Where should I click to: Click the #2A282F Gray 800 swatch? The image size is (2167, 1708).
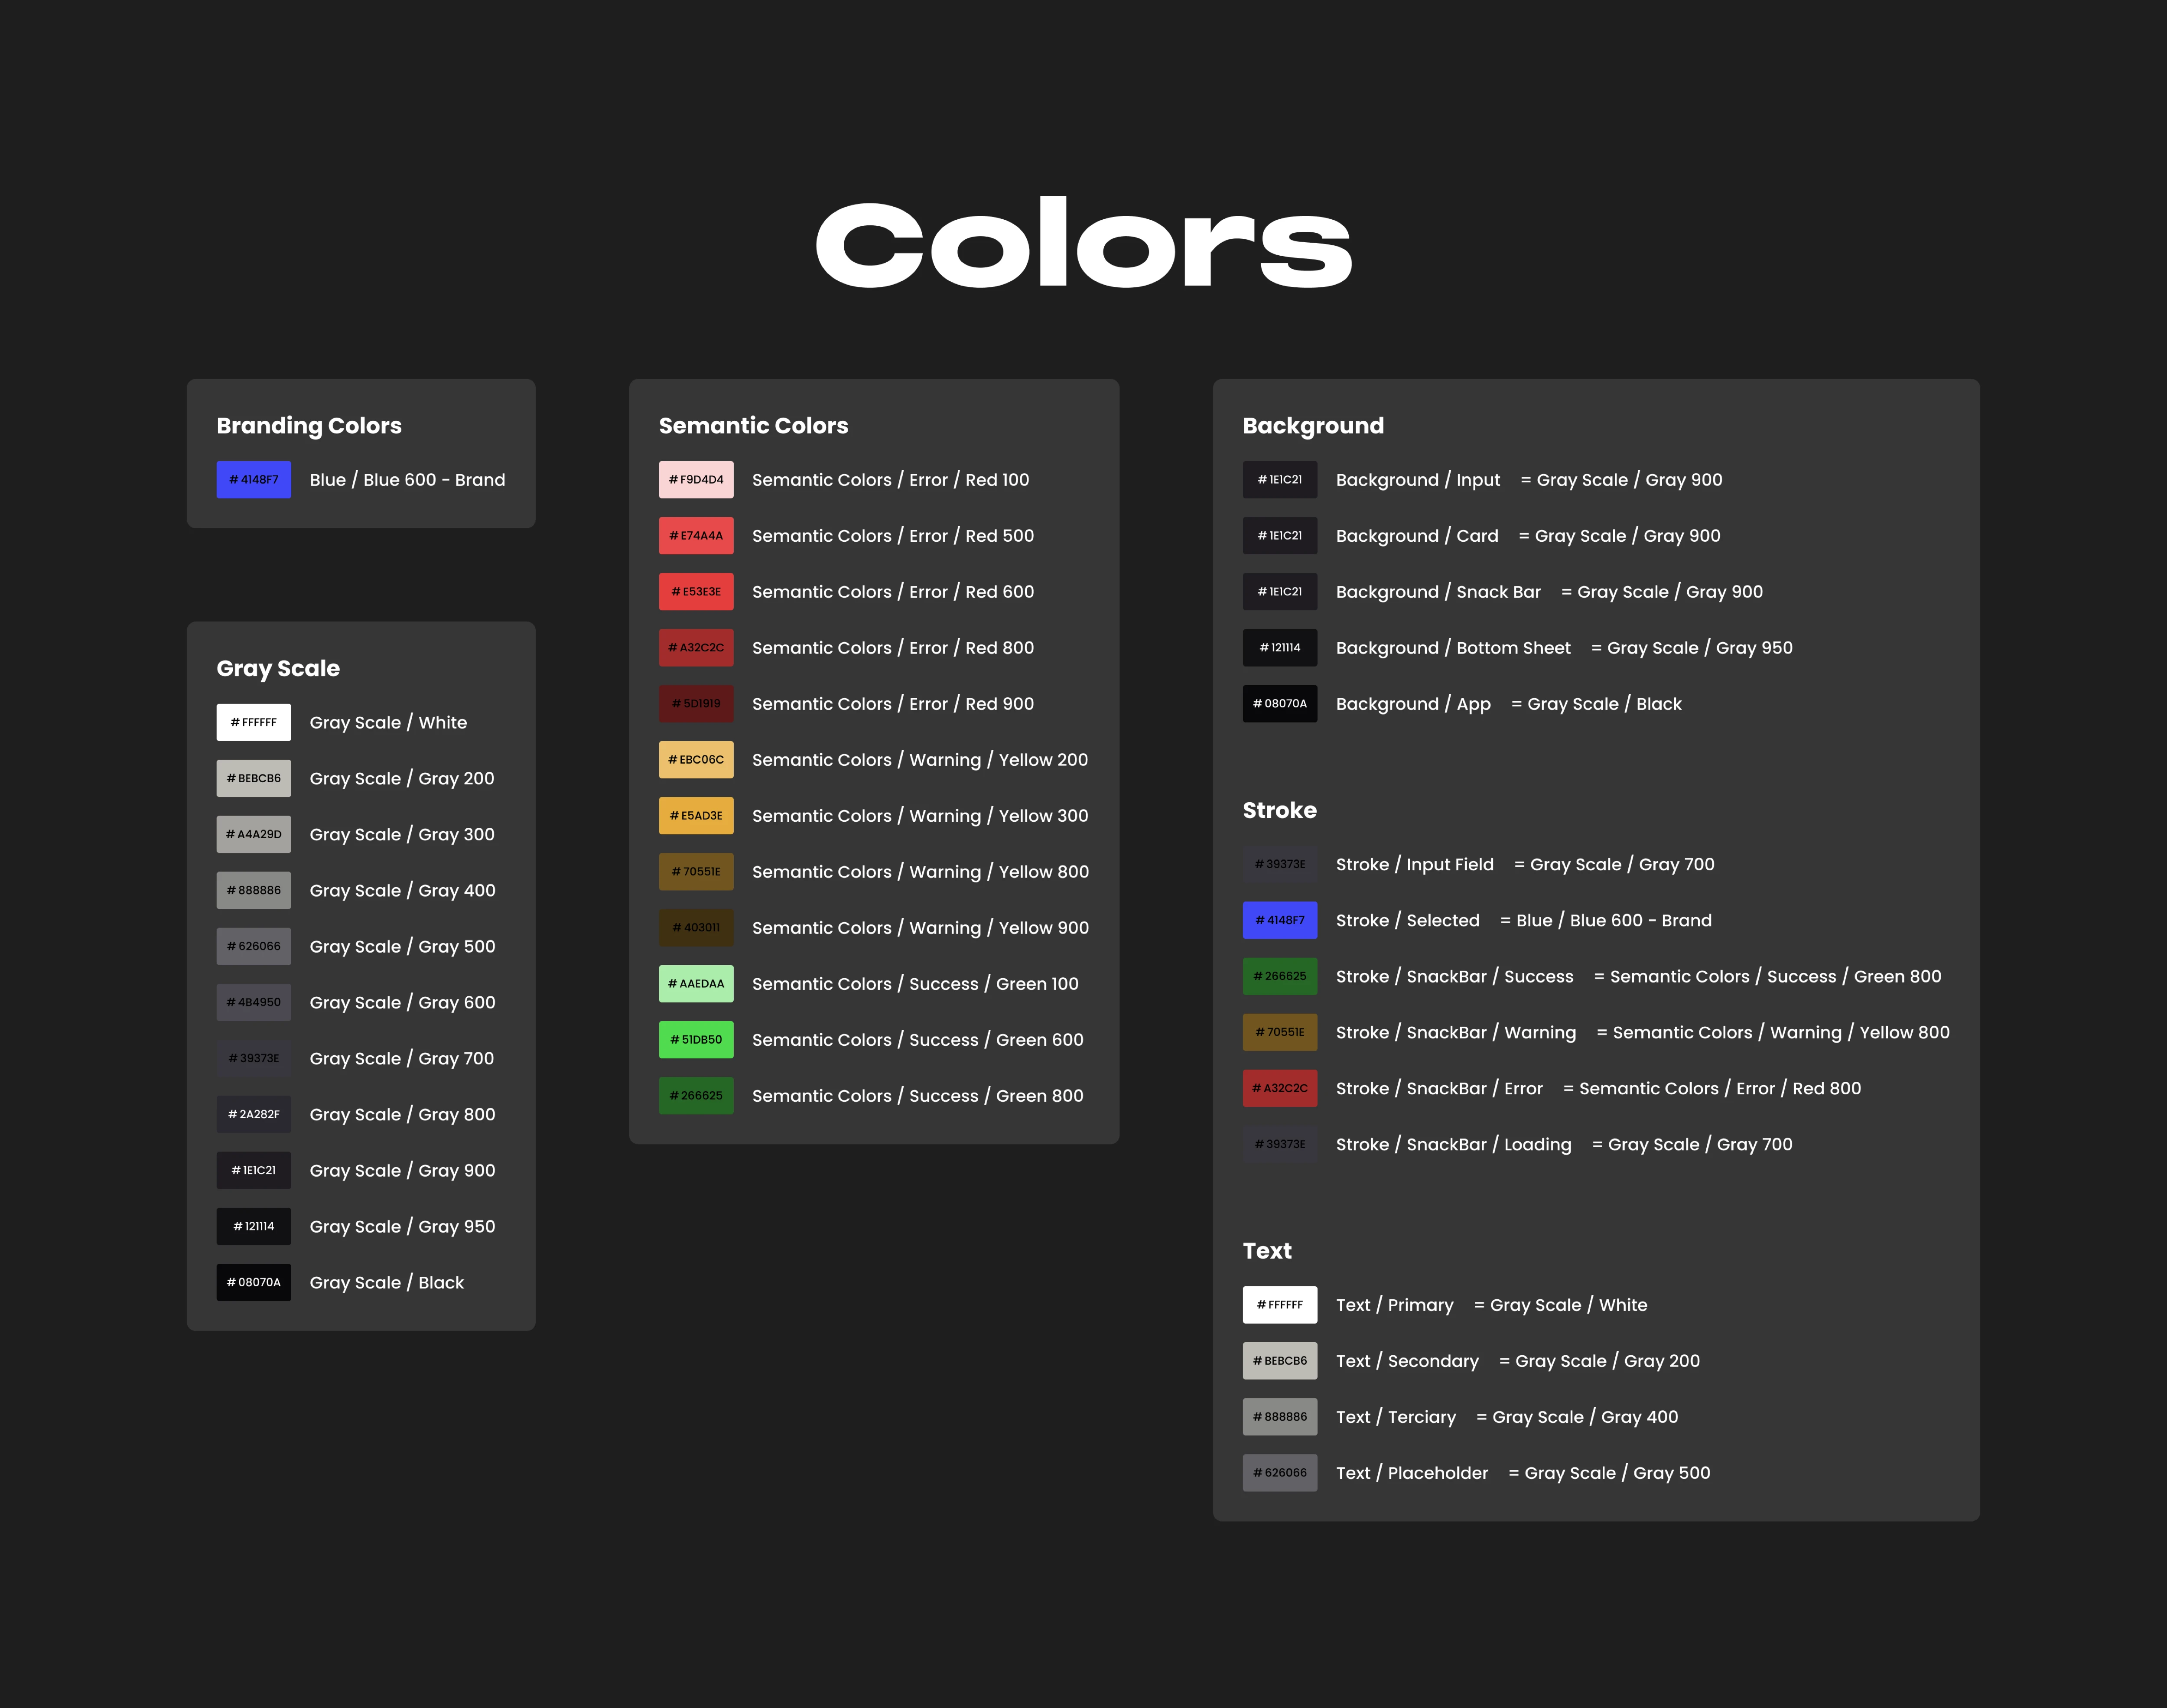pyautogui.click(x=253, y=1114)
